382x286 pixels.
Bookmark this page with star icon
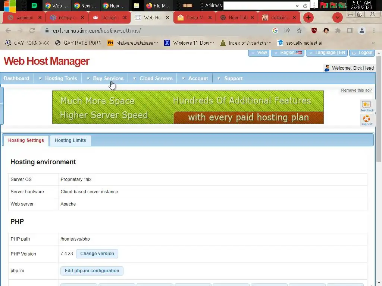299,31
